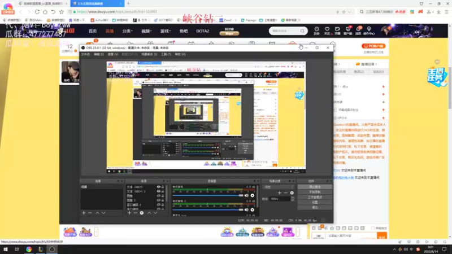Viewport: 452px width, 254px height.
Task: Open audio settings gear for 台式音响 2 channel
Action: coord(252,209)
